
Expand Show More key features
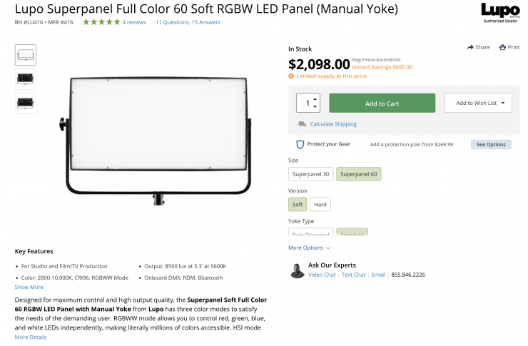pos(29,287)
